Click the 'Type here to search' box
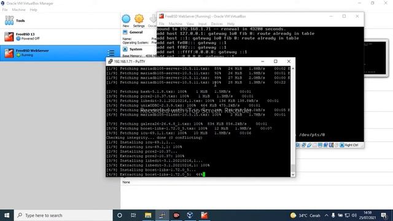 (63, 215)
